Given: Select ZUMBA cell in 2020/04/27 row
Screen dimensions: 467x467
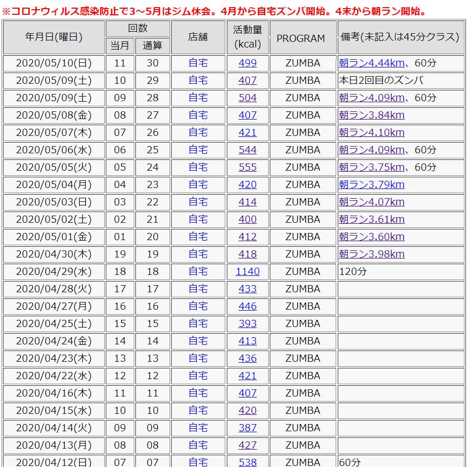Looking at the screenshot, I should [x=303, y=307].
